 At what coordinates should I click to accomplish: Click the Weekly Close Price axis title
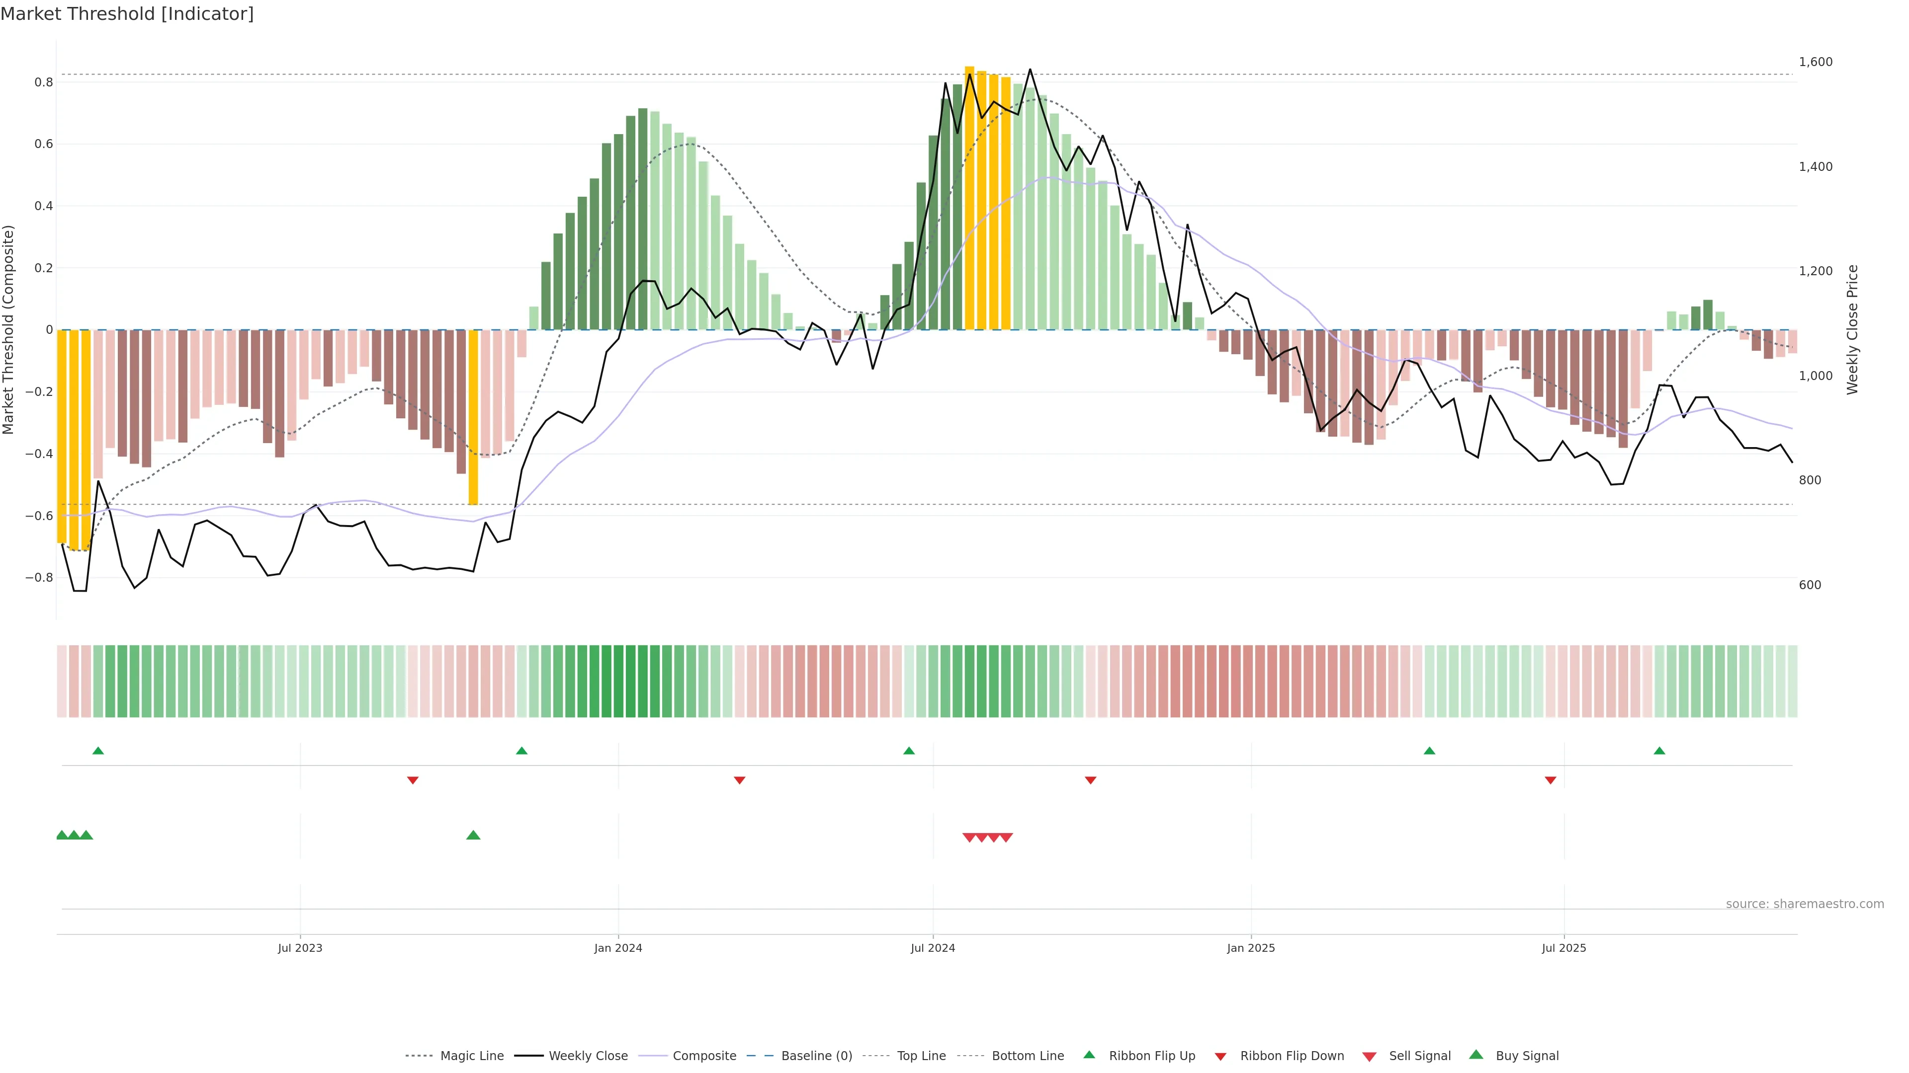[x=1853, y=329]
